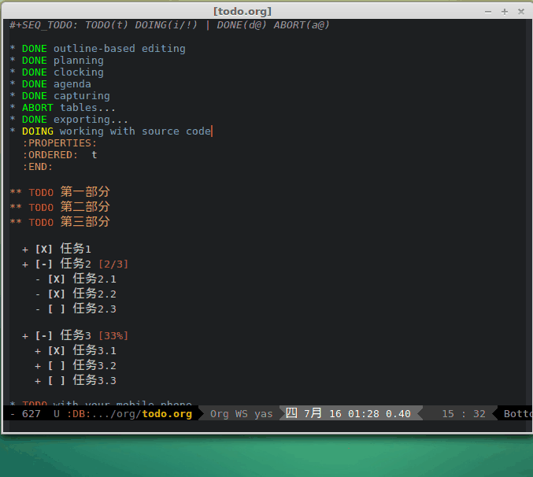The height and width of the screenshot is (477, 533).
Task: Expand the 'clocking' heading star
Action: pyautogui.click(x=13, y=72)
